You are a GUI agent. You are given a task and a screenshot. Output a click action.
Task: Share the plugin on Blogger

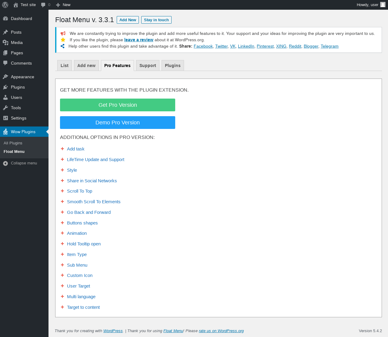[311, 46]
